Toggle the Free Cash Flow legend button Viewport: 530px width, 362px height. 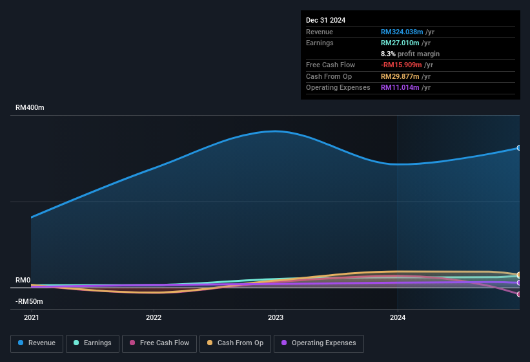click(x=159, y=343)
